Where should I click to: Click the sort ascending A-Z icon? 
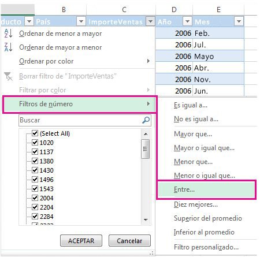coord(9,33)
